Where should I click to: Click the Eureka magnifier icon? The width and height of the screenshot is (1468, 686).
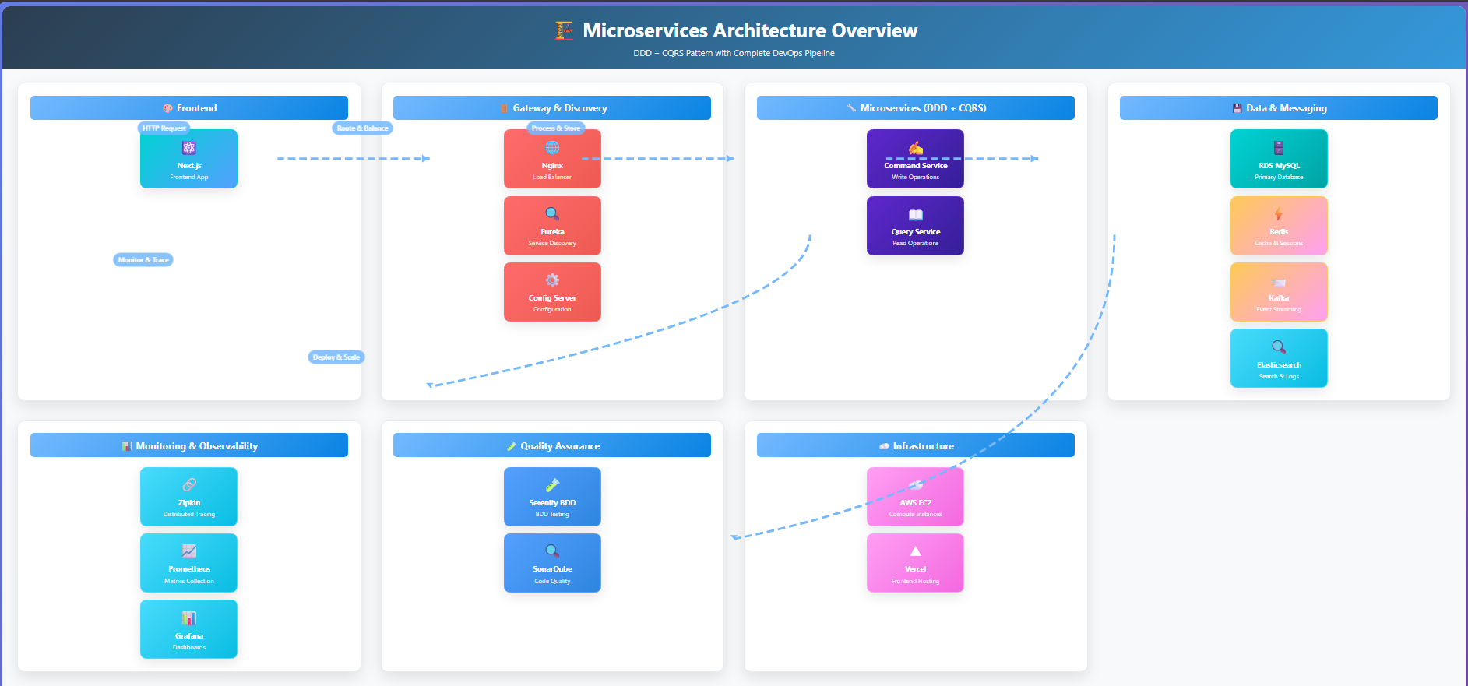[552, 214]
